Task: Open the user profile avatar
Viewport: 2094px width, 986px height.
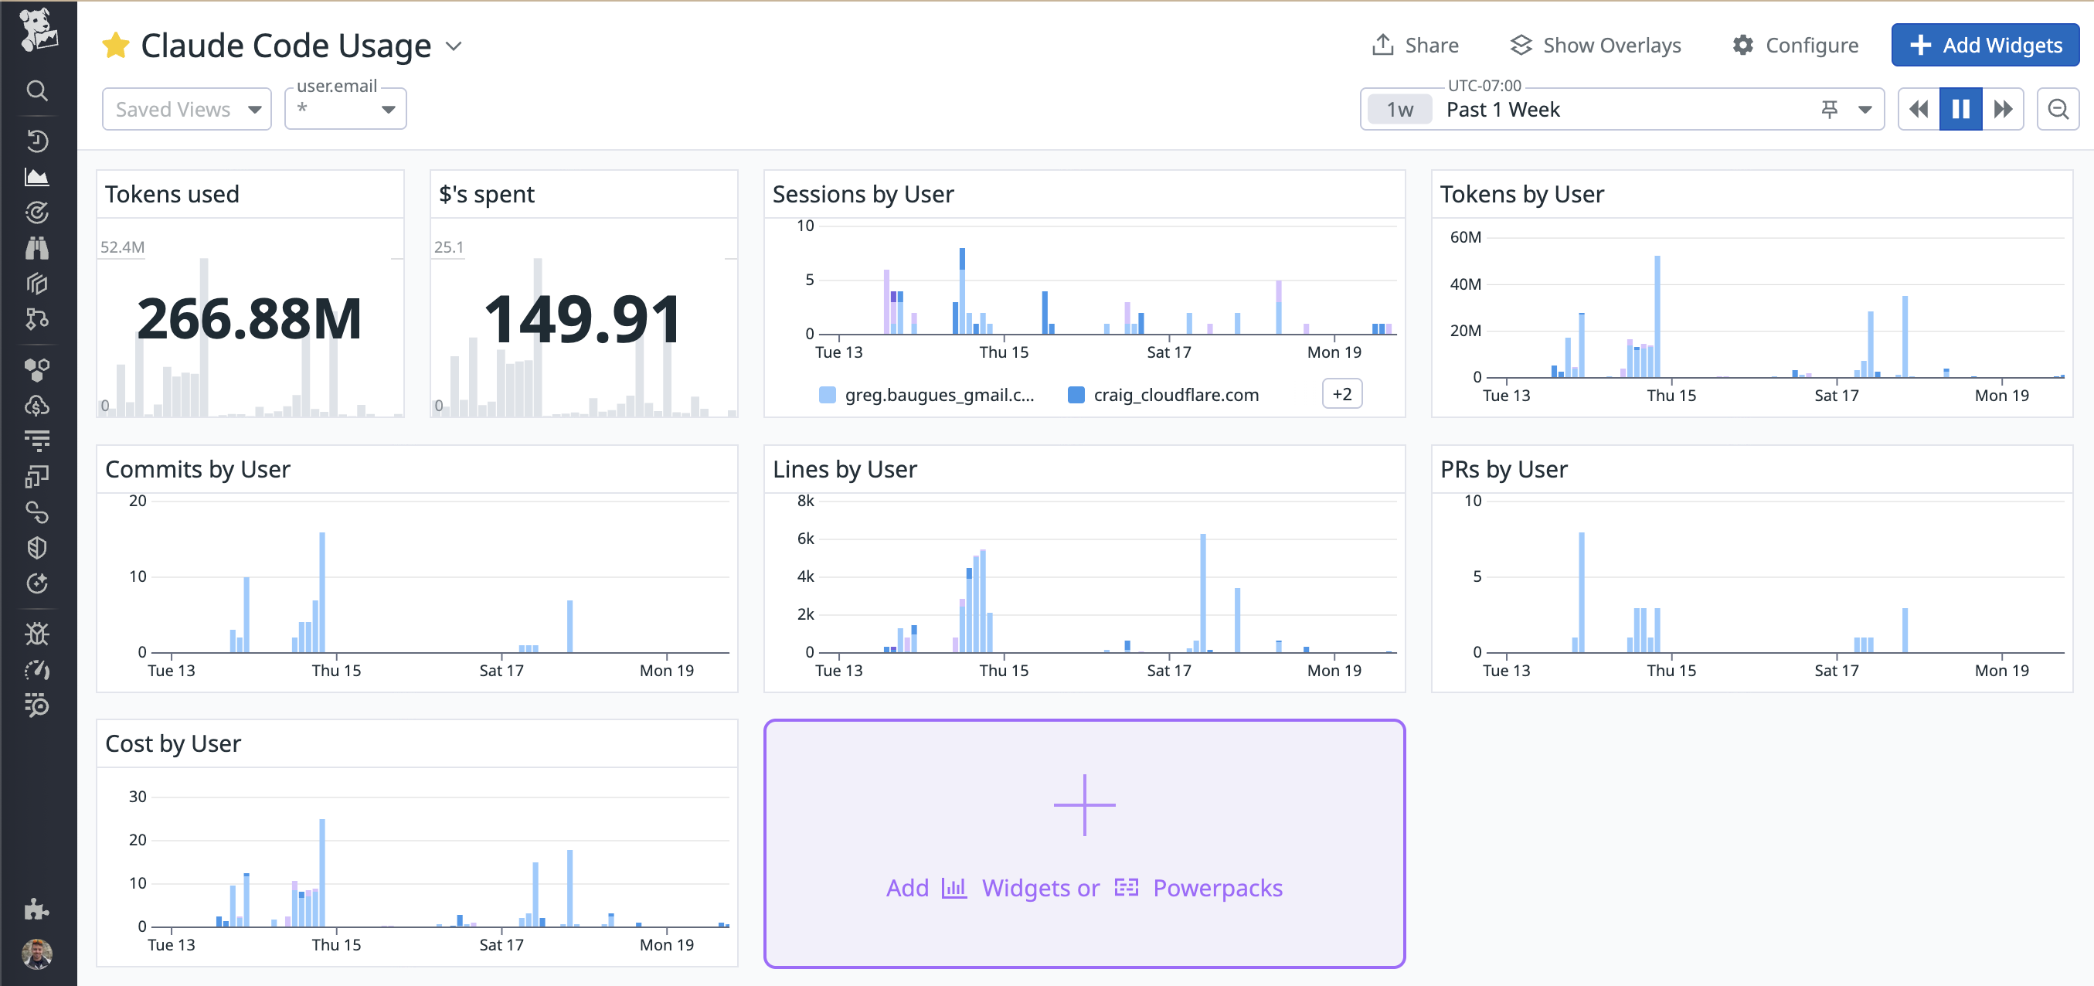Action: point(36,954)
